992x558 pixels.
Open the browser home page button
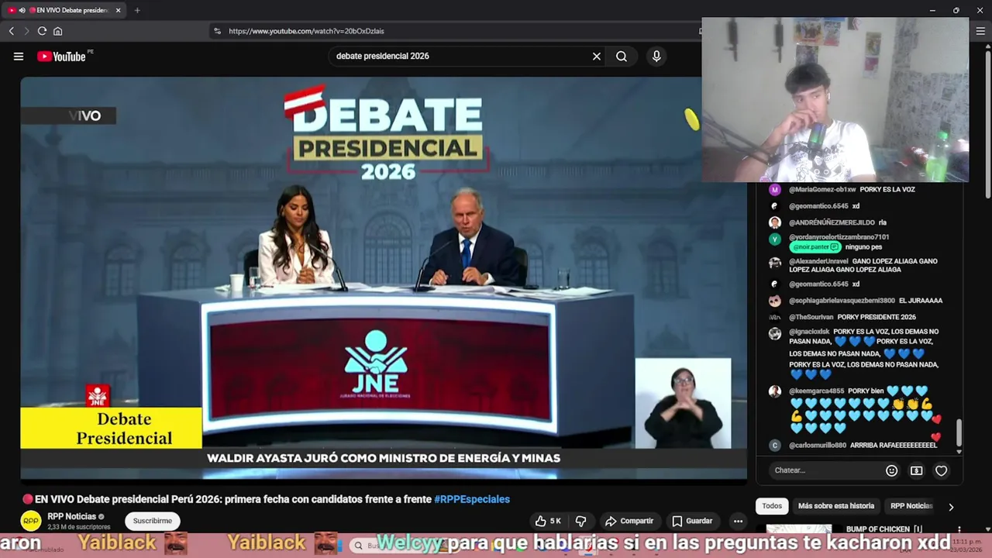coord(57,31)
